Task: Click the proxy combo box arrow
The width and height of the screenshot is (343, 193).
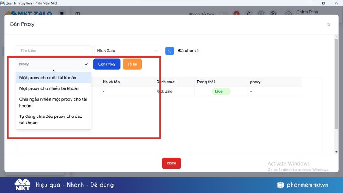Action: [86, 64]
